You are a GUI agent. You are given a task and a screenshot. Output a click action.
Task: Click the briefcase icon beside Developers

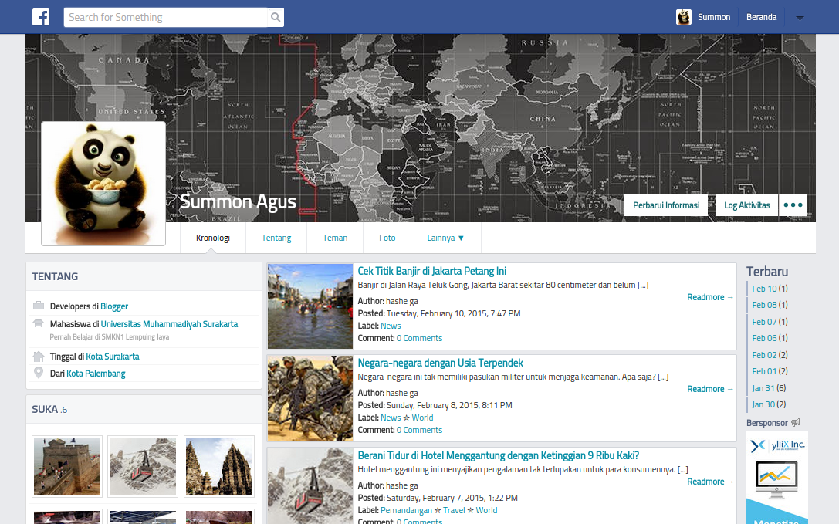click(x=39, y=306)
